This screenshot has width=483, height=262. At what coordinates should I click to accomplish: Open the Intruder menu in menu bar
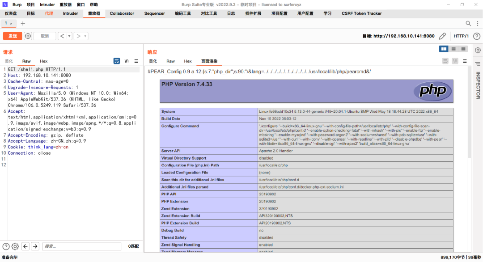(x=47, y=4)
